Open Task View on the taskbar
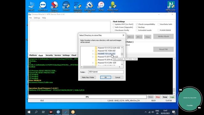This screenshot has height=115, width=204. pyautogui.click(x=43, y=112)
